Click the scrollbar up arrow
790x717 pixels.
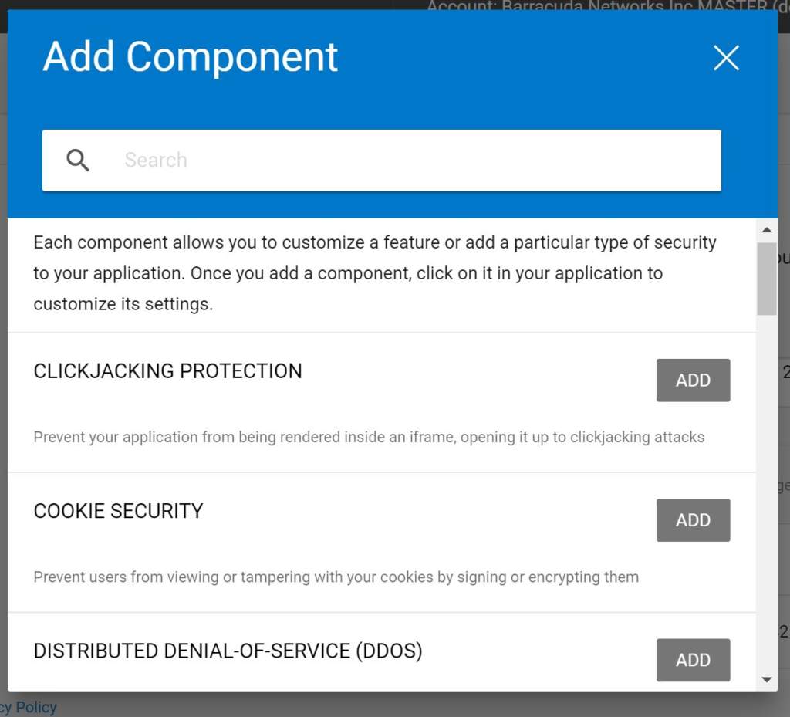766,230
